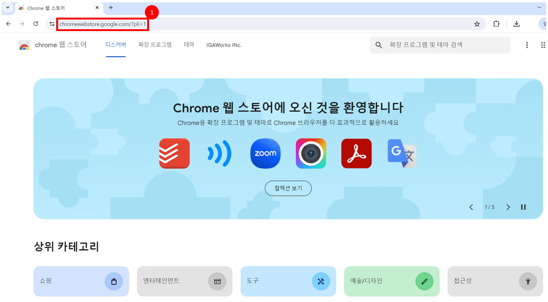Open the 엔터테인먼트 category label
This screenshot has height=302, width=548.
coord(161,281)
